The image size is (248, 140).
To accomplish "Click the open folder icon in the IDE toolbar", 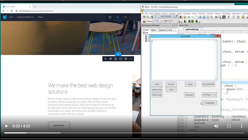I will tap(200, 17).
